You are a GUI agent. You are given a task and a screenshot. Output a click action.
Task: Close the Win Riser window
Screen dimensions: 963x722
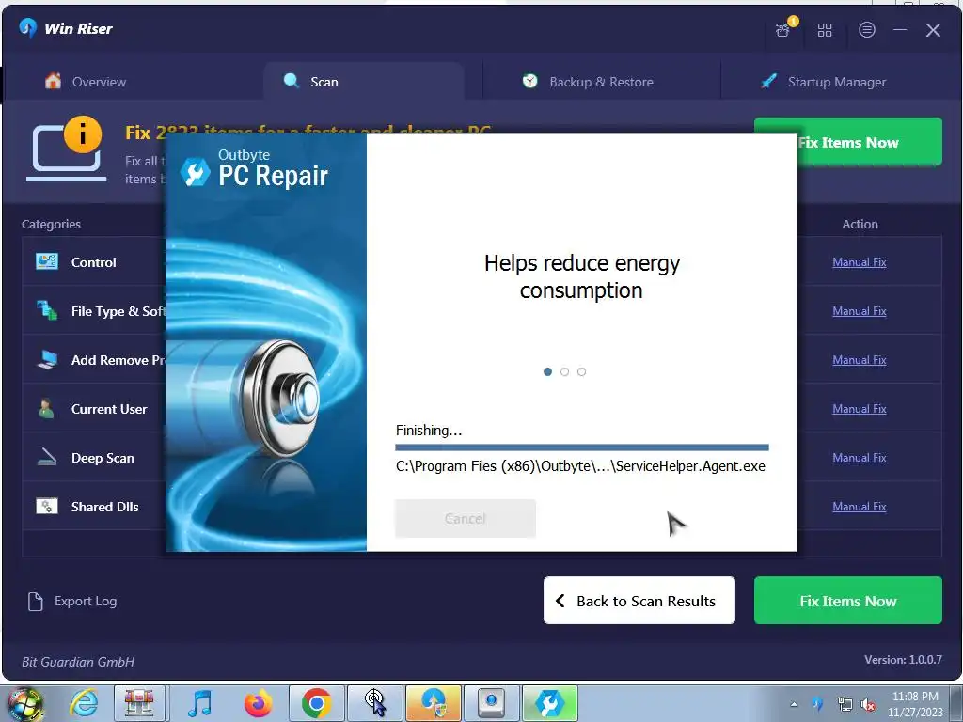pos(933,29)
